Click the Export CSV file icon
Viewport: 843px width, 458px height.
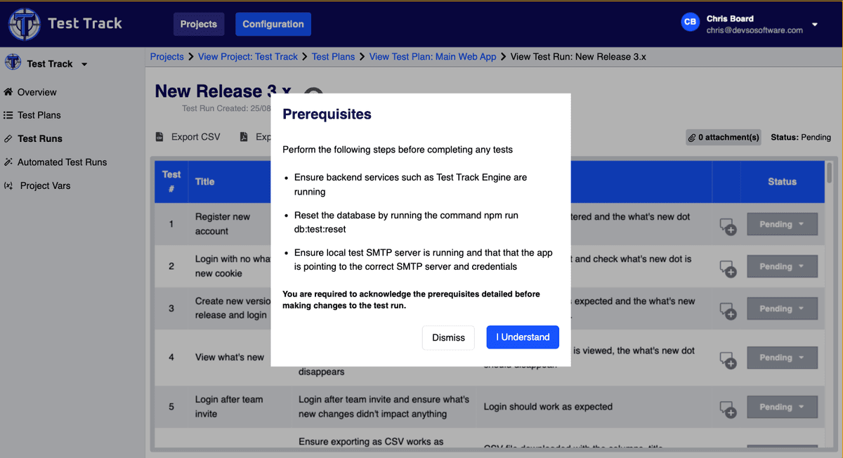(x=159, y=137)
